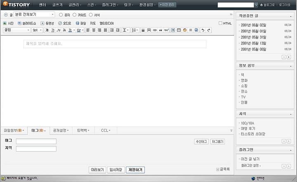Collapse the 작성중인 글 panel
This screenshot has width=297, height=182.
tap(290, 16)
